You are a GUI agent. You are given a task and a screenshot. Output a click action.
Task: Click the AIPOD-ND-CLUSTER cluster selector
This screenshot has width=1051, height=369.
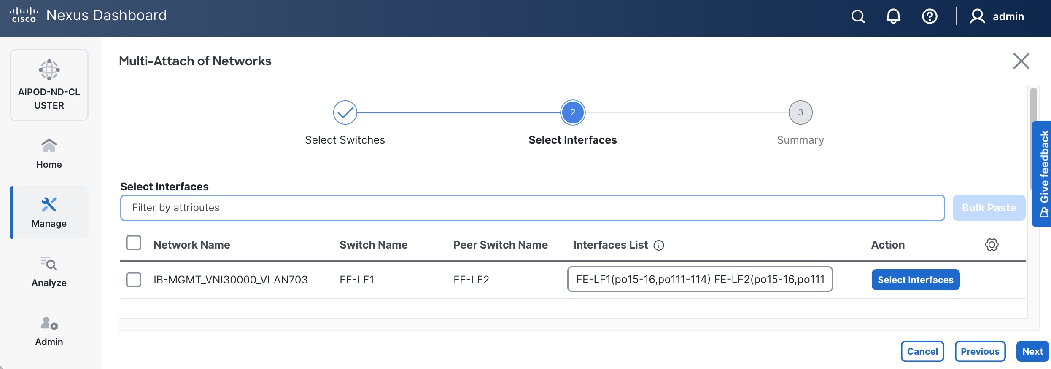point(49,85)
